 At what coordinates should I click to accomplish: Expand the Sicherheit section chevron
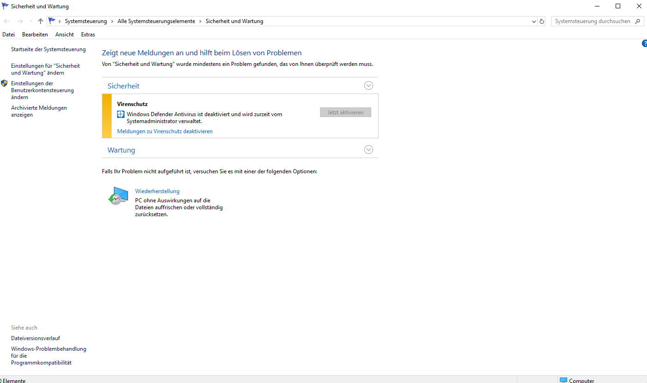368,86
